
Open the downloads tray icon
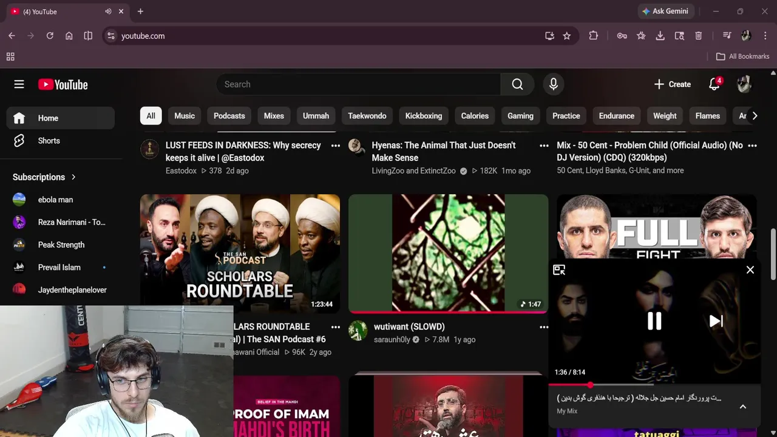(x=660, y=36)
